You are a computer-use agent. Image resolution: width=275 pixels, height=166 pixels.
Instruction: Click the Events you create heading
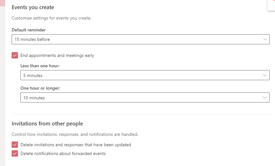(33, 7)
